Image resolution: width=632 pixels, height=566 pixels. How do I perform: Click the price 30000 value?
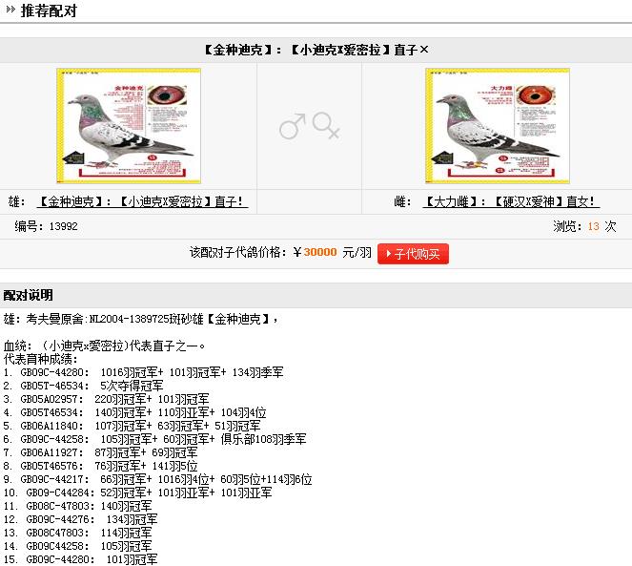click(320, 252)
